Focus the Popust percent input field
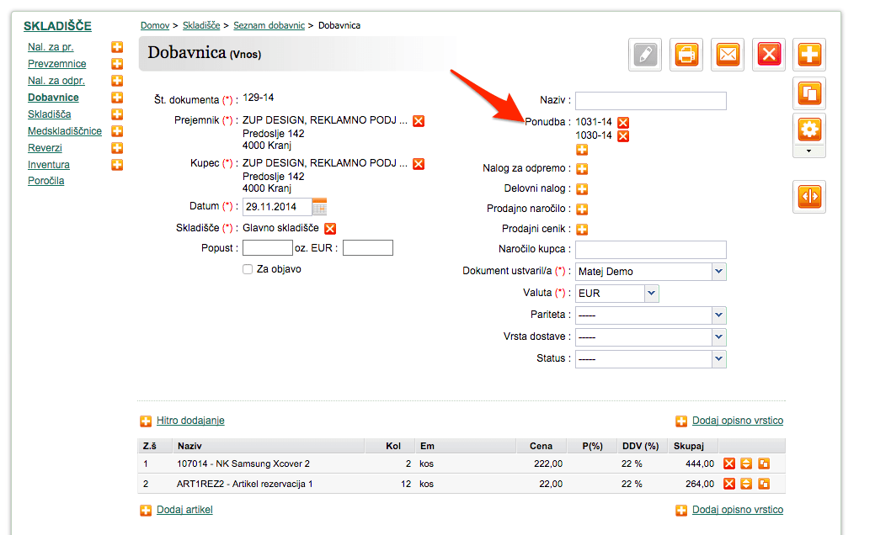Image resolution: width=891 pixels, height=535 pixels. click(x=268, y=248)
